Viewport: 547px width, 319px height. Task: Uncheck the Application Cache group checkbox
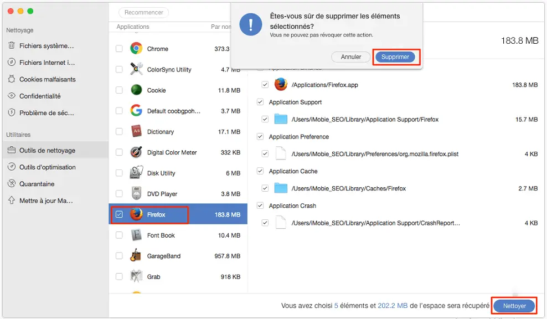[260, 171]
